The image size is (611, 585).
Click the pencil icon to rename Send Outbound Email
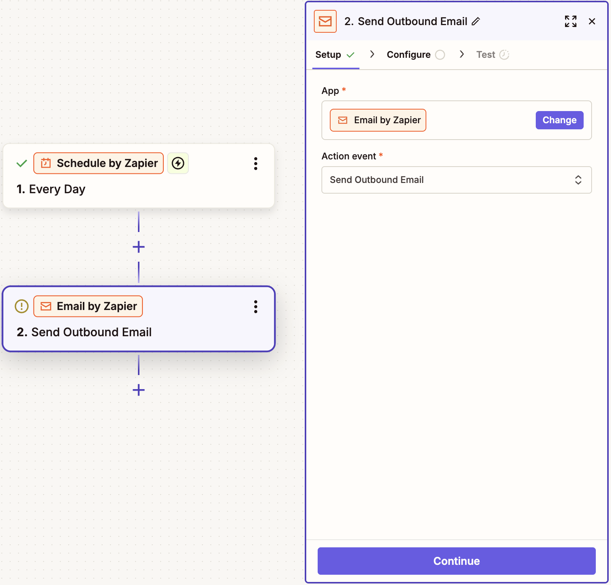(476, 22)
